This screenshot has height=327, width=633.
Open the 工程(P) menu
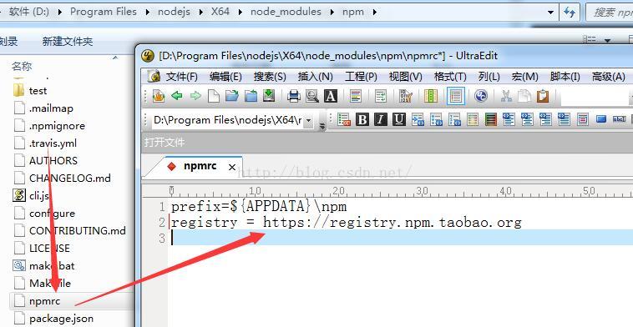coord(361,76)
